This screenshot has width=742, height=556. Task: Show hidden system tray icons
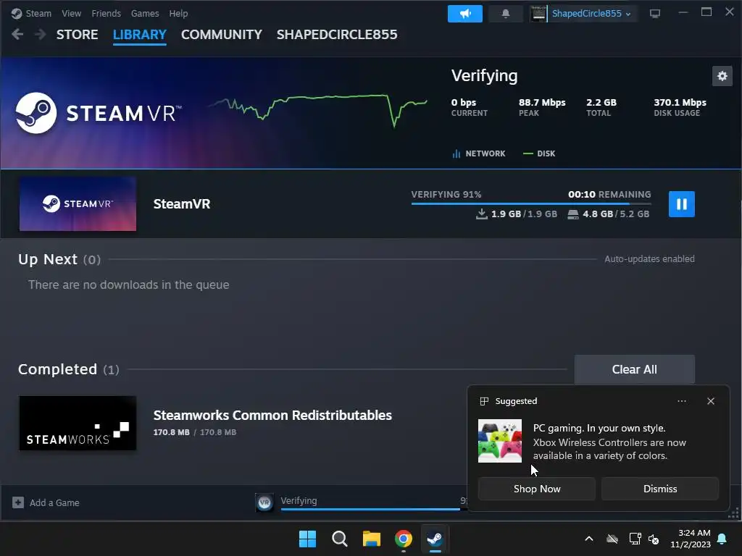tap(589, 539)
